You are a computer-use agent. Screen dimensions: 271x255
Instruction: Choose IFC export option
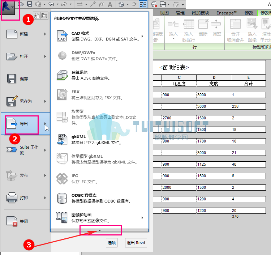click(100, 179)
